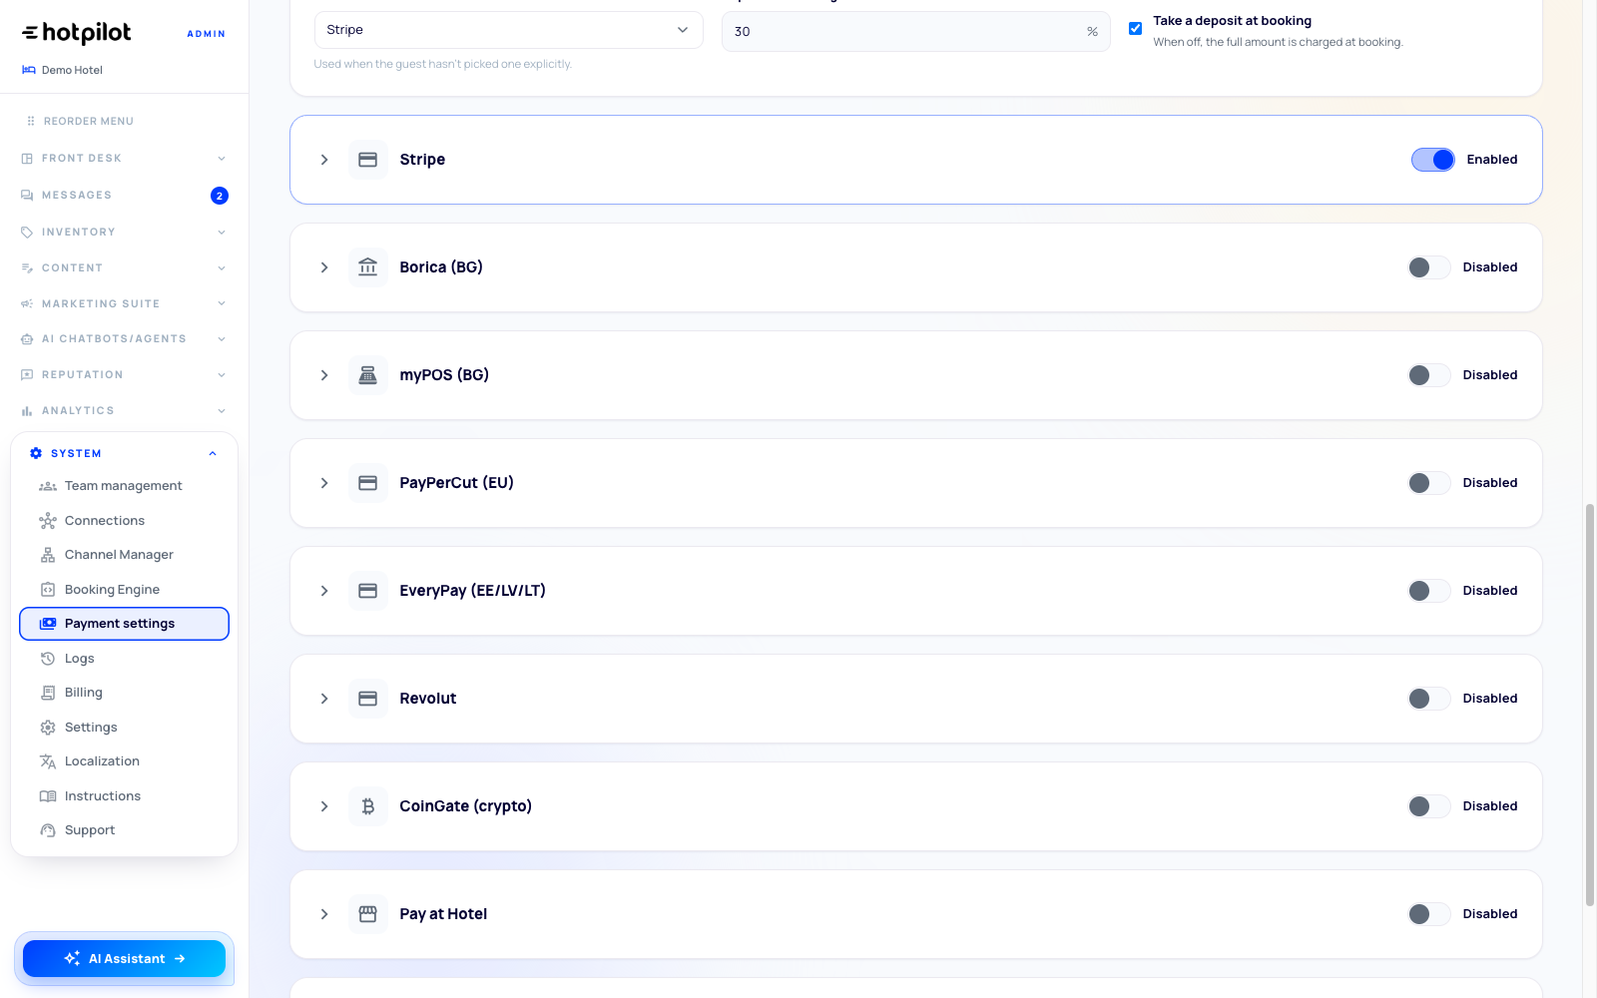Viewport: 1597px width, 998px height.
Task: Click the hotpilot logo
Action: pyautogui.click(x=77, y=33)
